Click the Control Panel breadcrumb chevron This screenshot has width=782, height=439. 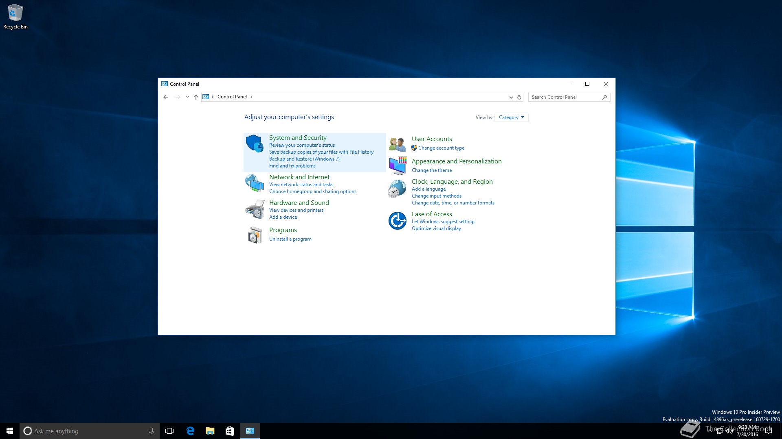point(251,97)
